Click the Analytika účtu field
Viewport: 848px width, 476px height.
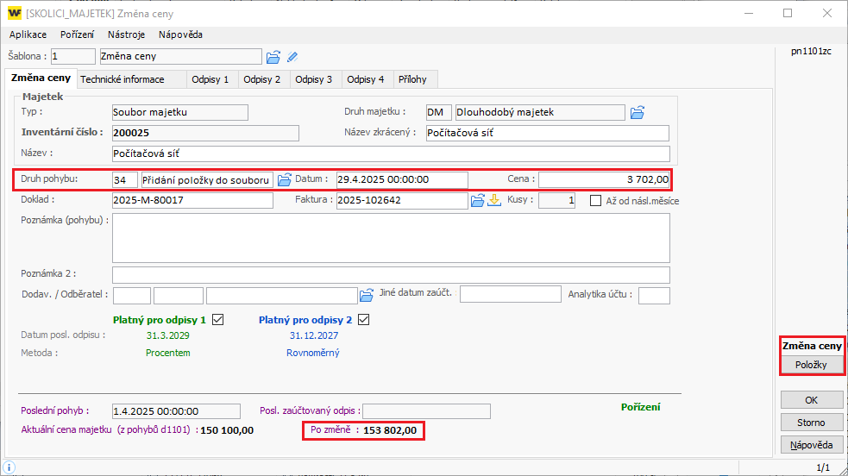click(x=654, y=296)
